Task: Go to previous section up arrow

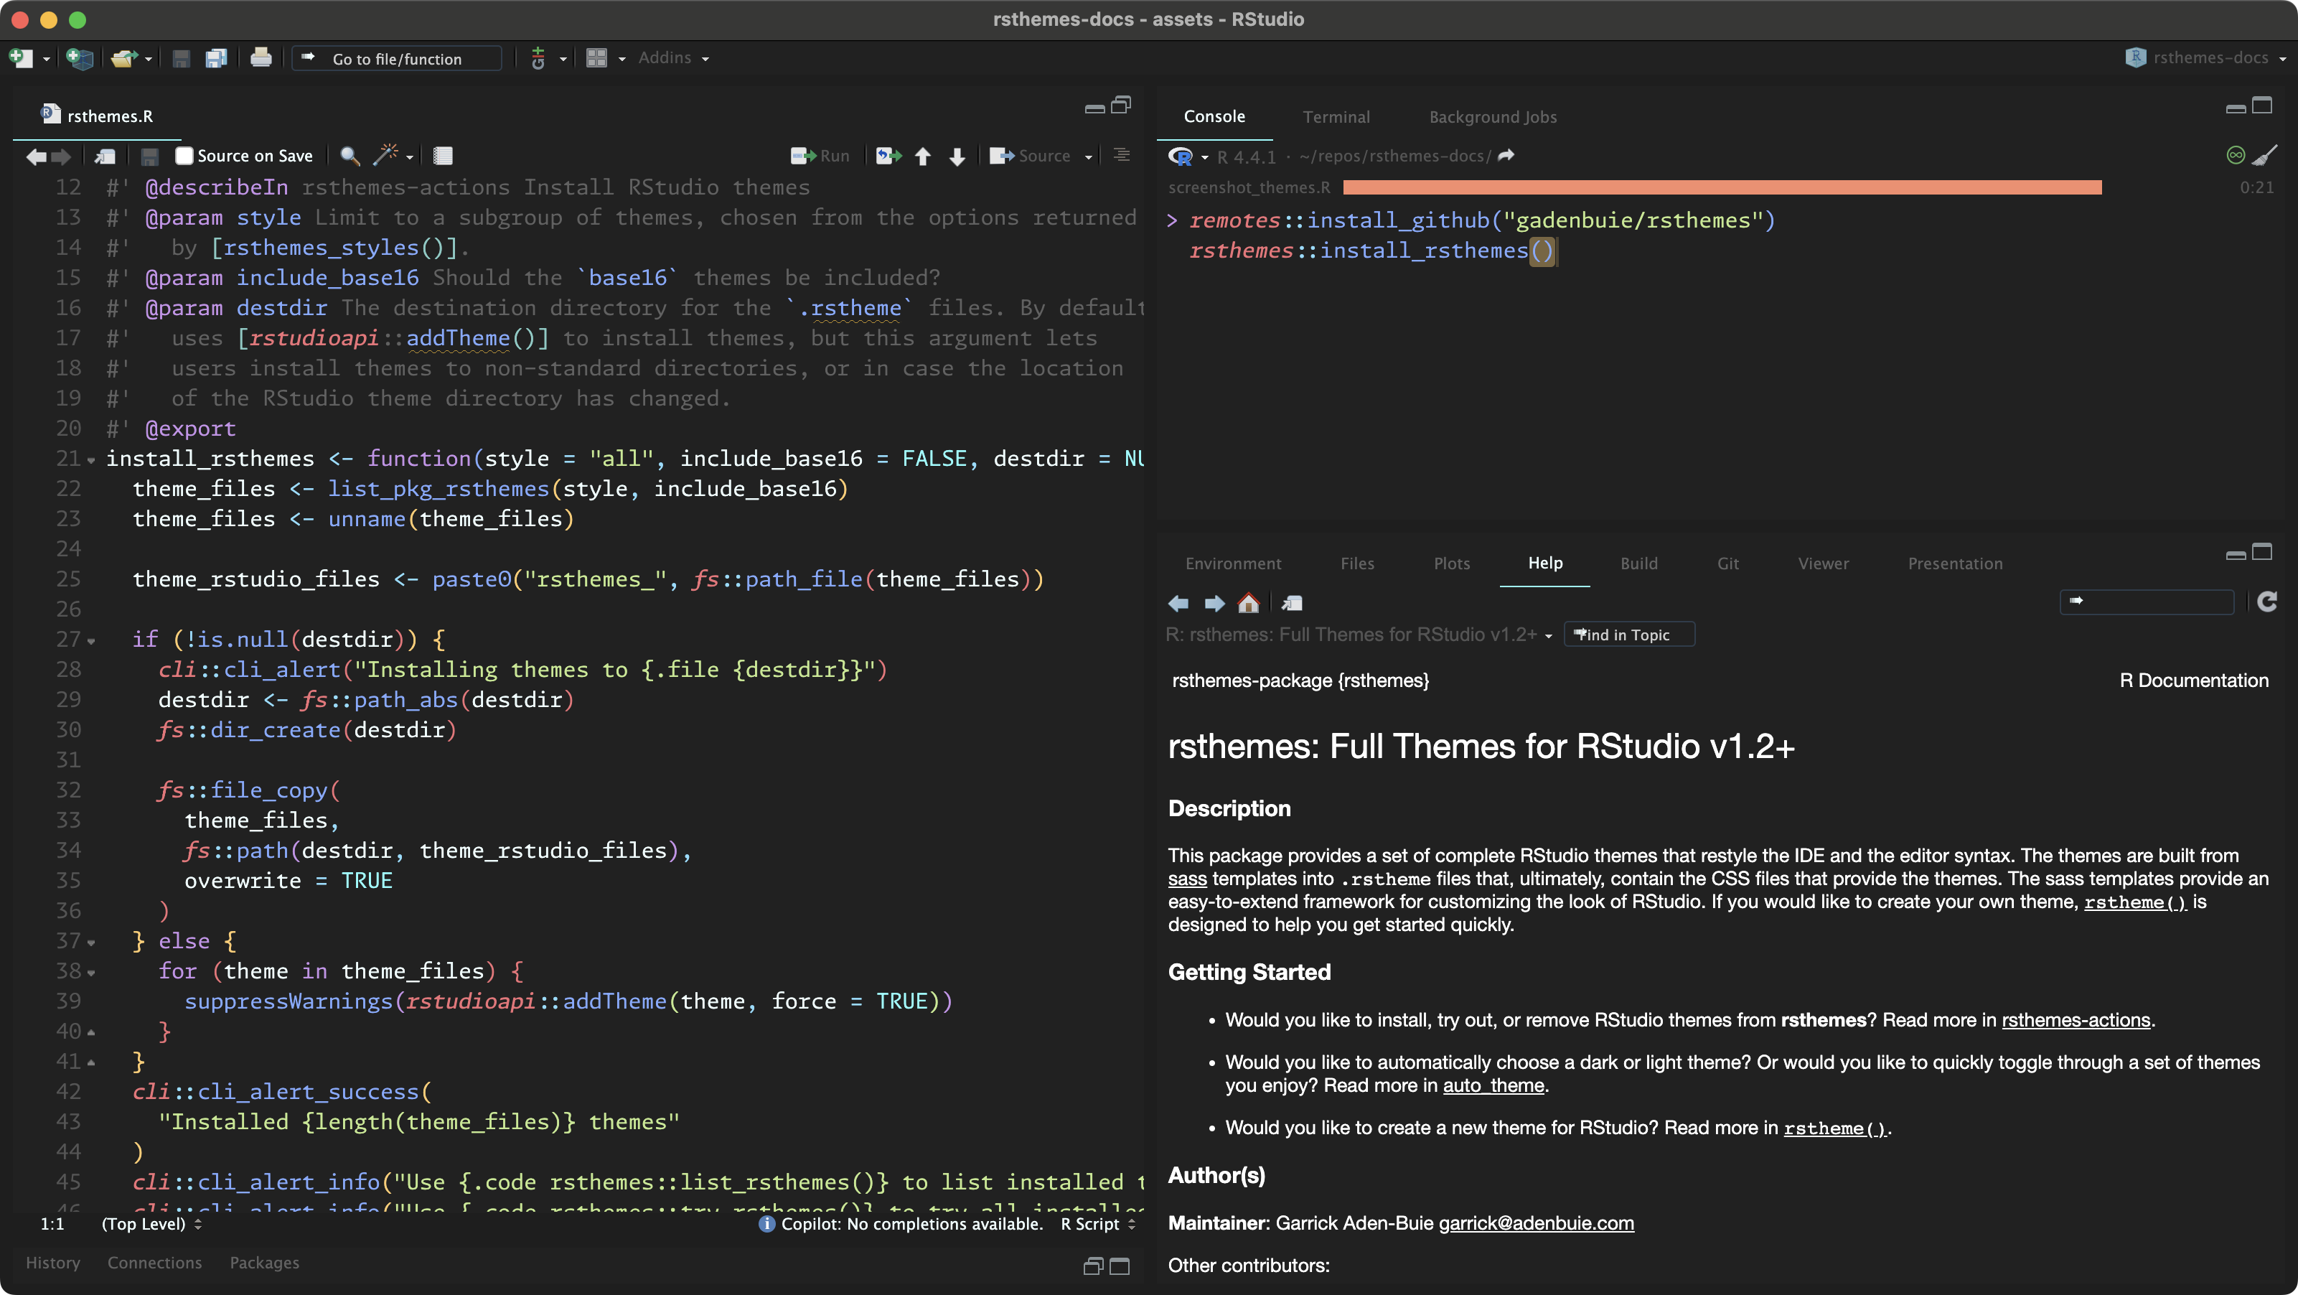Action: coord(924,157)
